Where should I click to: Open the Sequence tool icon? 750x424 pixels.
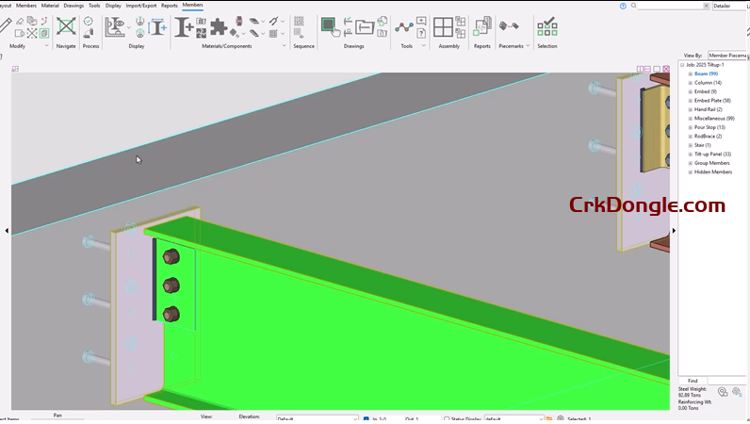pos(299,26)
